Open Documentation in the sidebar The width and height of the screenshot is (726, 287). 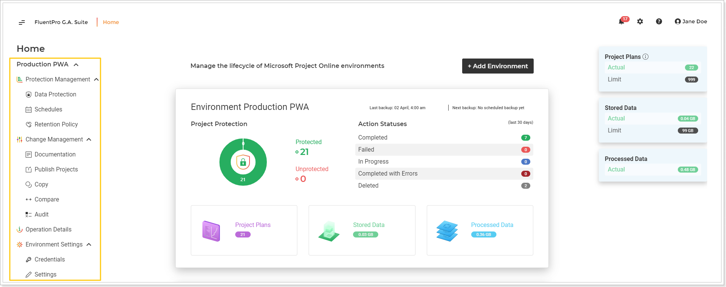pyautogui.click(x=55, y=155)
